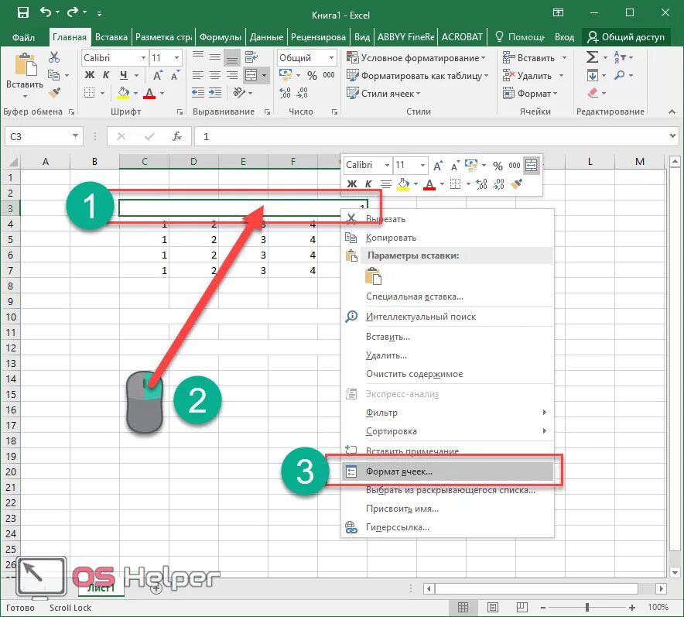Open the font dropdown in the mini toolbar
The height and width of the screenshot is (617, 684).
(x=387, y=166)
